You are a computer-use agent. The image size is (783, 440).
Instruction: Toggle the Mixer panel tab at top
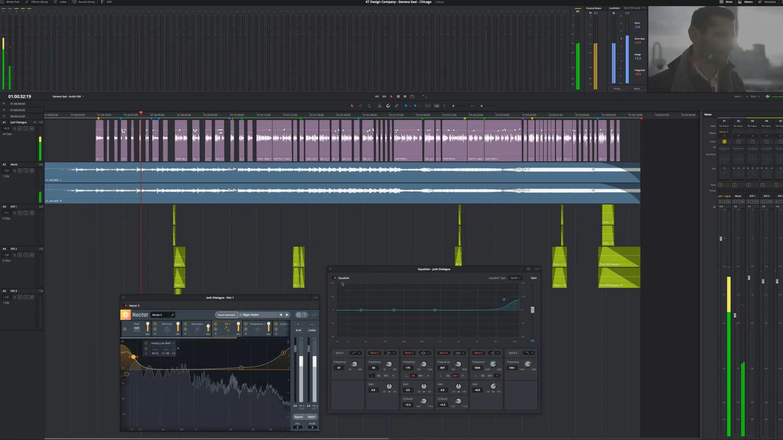click(726, 2)
